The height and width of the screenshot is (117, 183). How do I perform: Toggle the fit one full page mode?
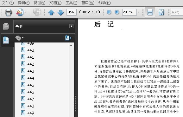tap(161, 12)
